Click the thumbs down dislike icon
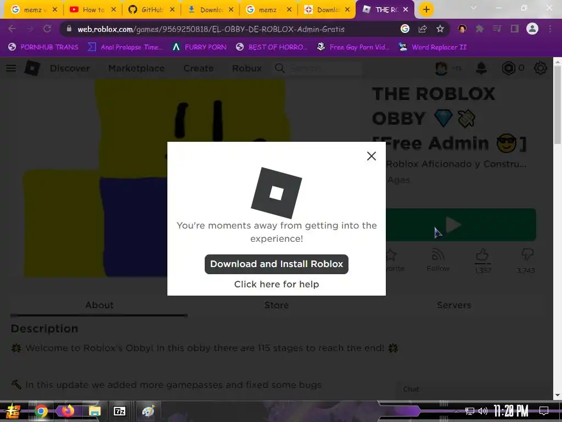 coord(527,254)
